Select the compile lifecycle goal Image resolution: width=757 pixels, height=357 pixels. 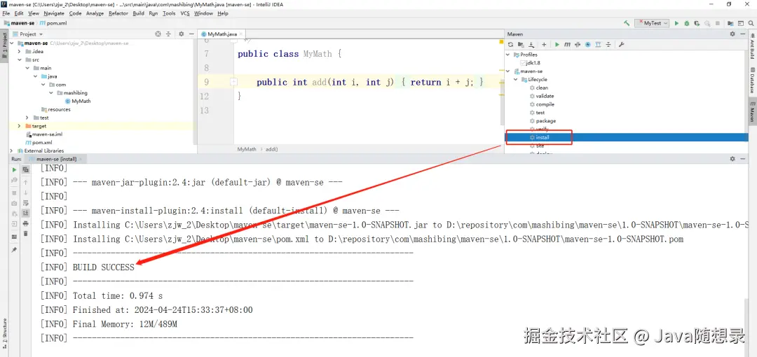pos(542,104)
